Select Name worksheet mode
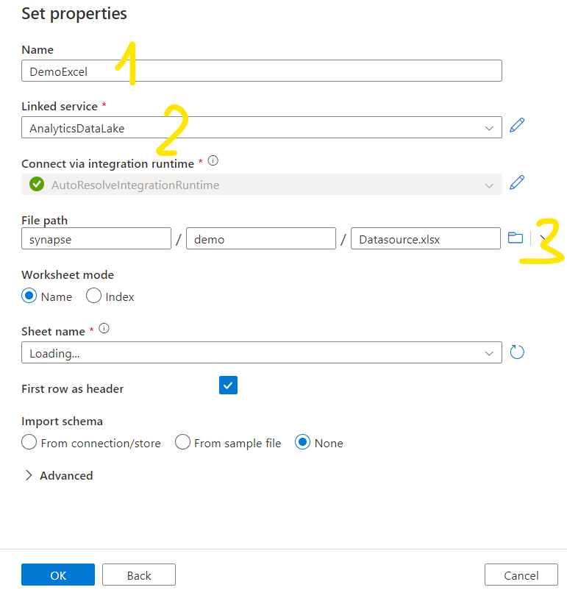 (29, 296)
